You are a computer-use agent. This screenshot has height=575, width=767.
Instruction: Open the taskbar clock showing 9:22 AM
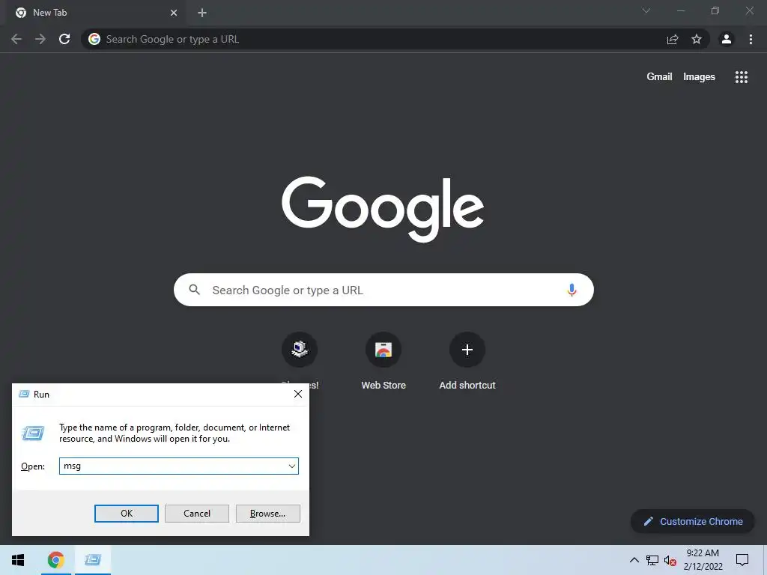[703, 560]
